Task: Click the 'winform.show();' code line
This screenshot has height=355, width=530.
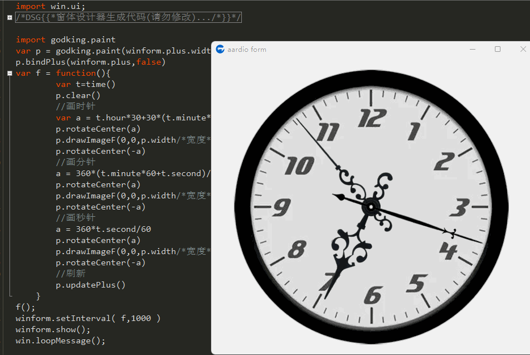Action: [x=53, y=330]
